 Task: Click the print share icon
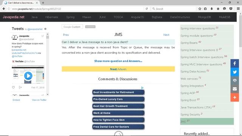coord(234,80)
